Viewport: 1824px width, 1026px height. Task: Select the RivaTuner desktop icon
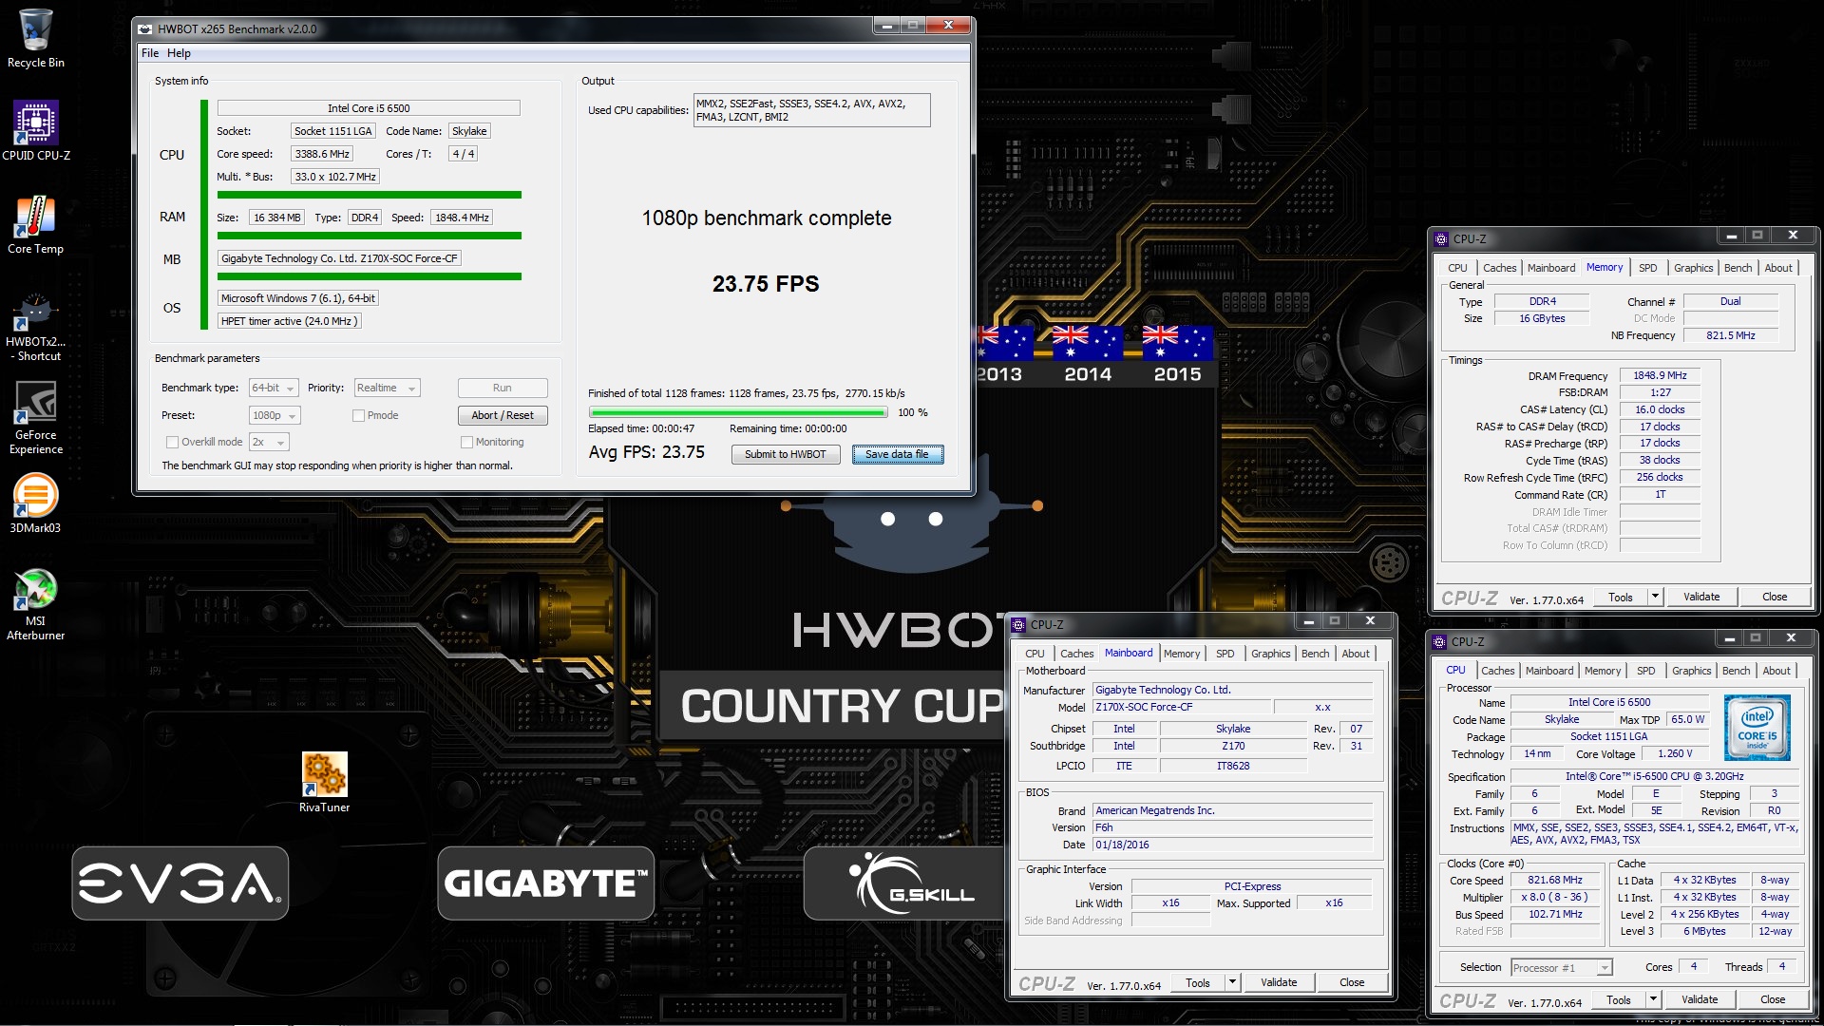(324, 782)
